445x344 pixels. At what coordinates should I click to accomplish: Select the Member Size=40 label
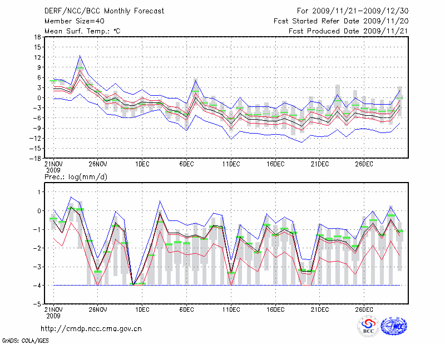coord(75,21)
